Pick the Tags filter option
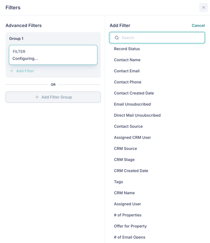Image resolution: width=210 pixels, height=243 pixels. point(119,182)
